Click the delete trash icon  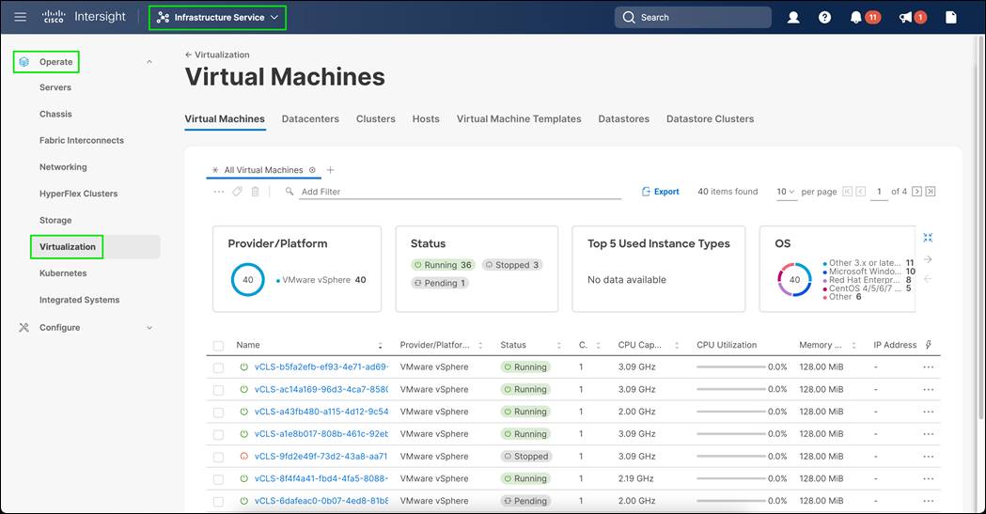click(256, 192)
